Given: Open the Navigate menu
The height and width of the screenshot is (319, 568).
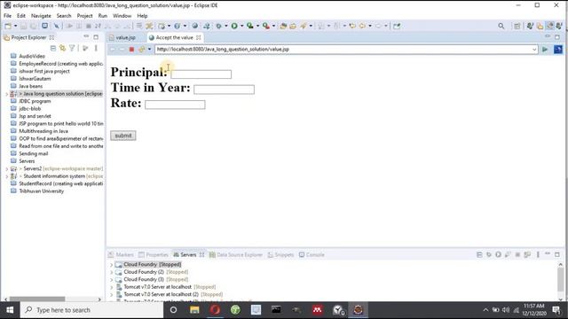Looking at the screenshot, I should [41, 16].
